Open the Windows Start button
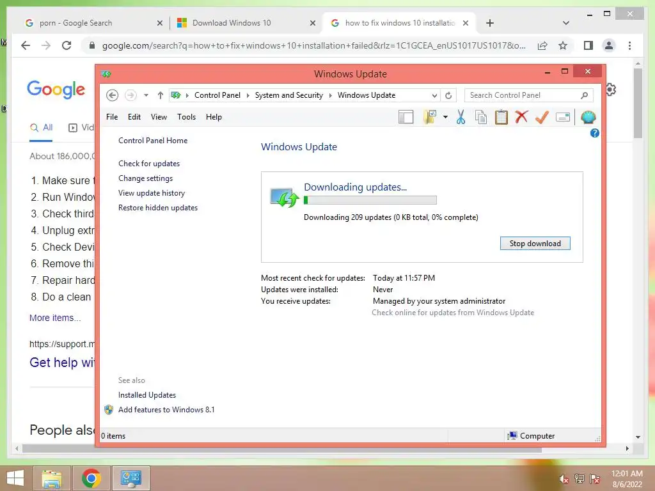Screen dimensions: 655x491 click(x=15, y=478)
